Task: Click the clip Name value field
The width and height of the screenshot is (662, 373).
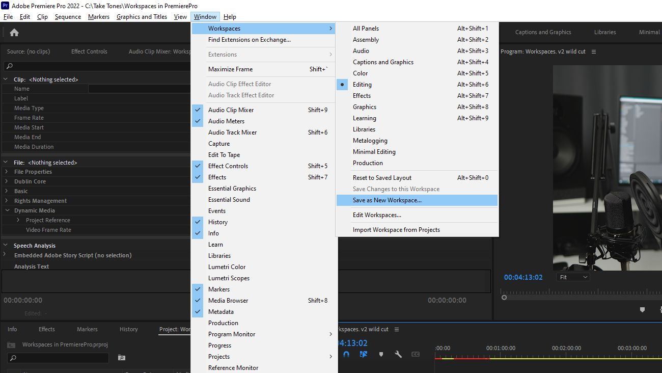Action: [139, 89]
